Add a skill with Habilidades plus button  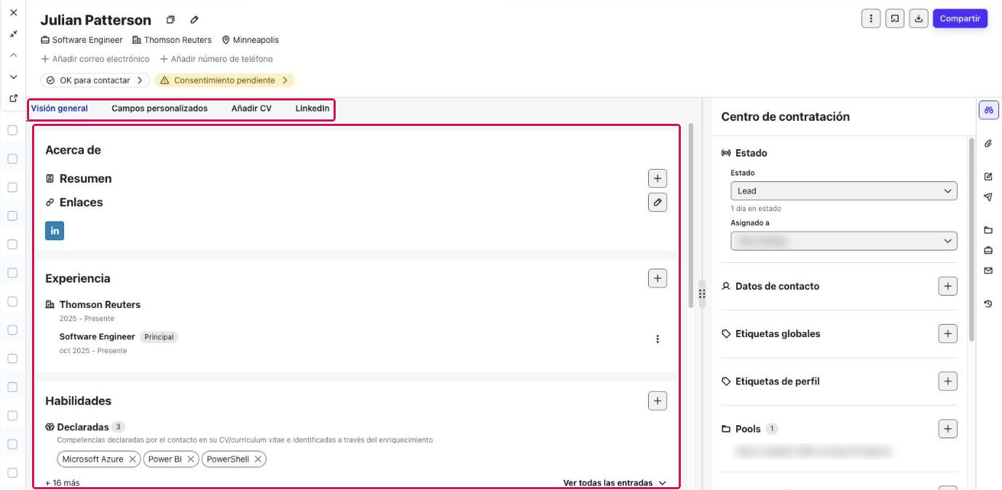pos(658,400)
